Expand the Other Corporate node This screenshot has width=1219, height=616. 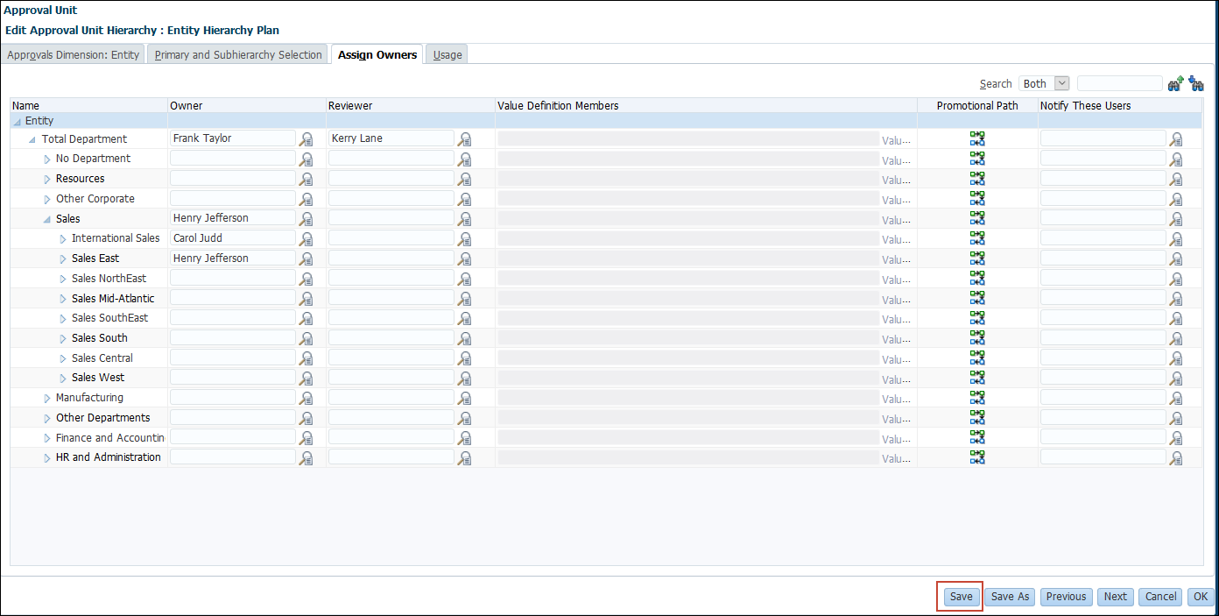coord(47,200)
